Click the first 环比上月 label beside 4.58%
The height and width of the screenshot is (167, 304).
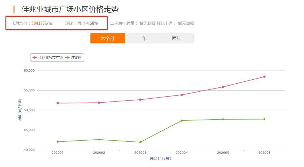pos(73,23)
